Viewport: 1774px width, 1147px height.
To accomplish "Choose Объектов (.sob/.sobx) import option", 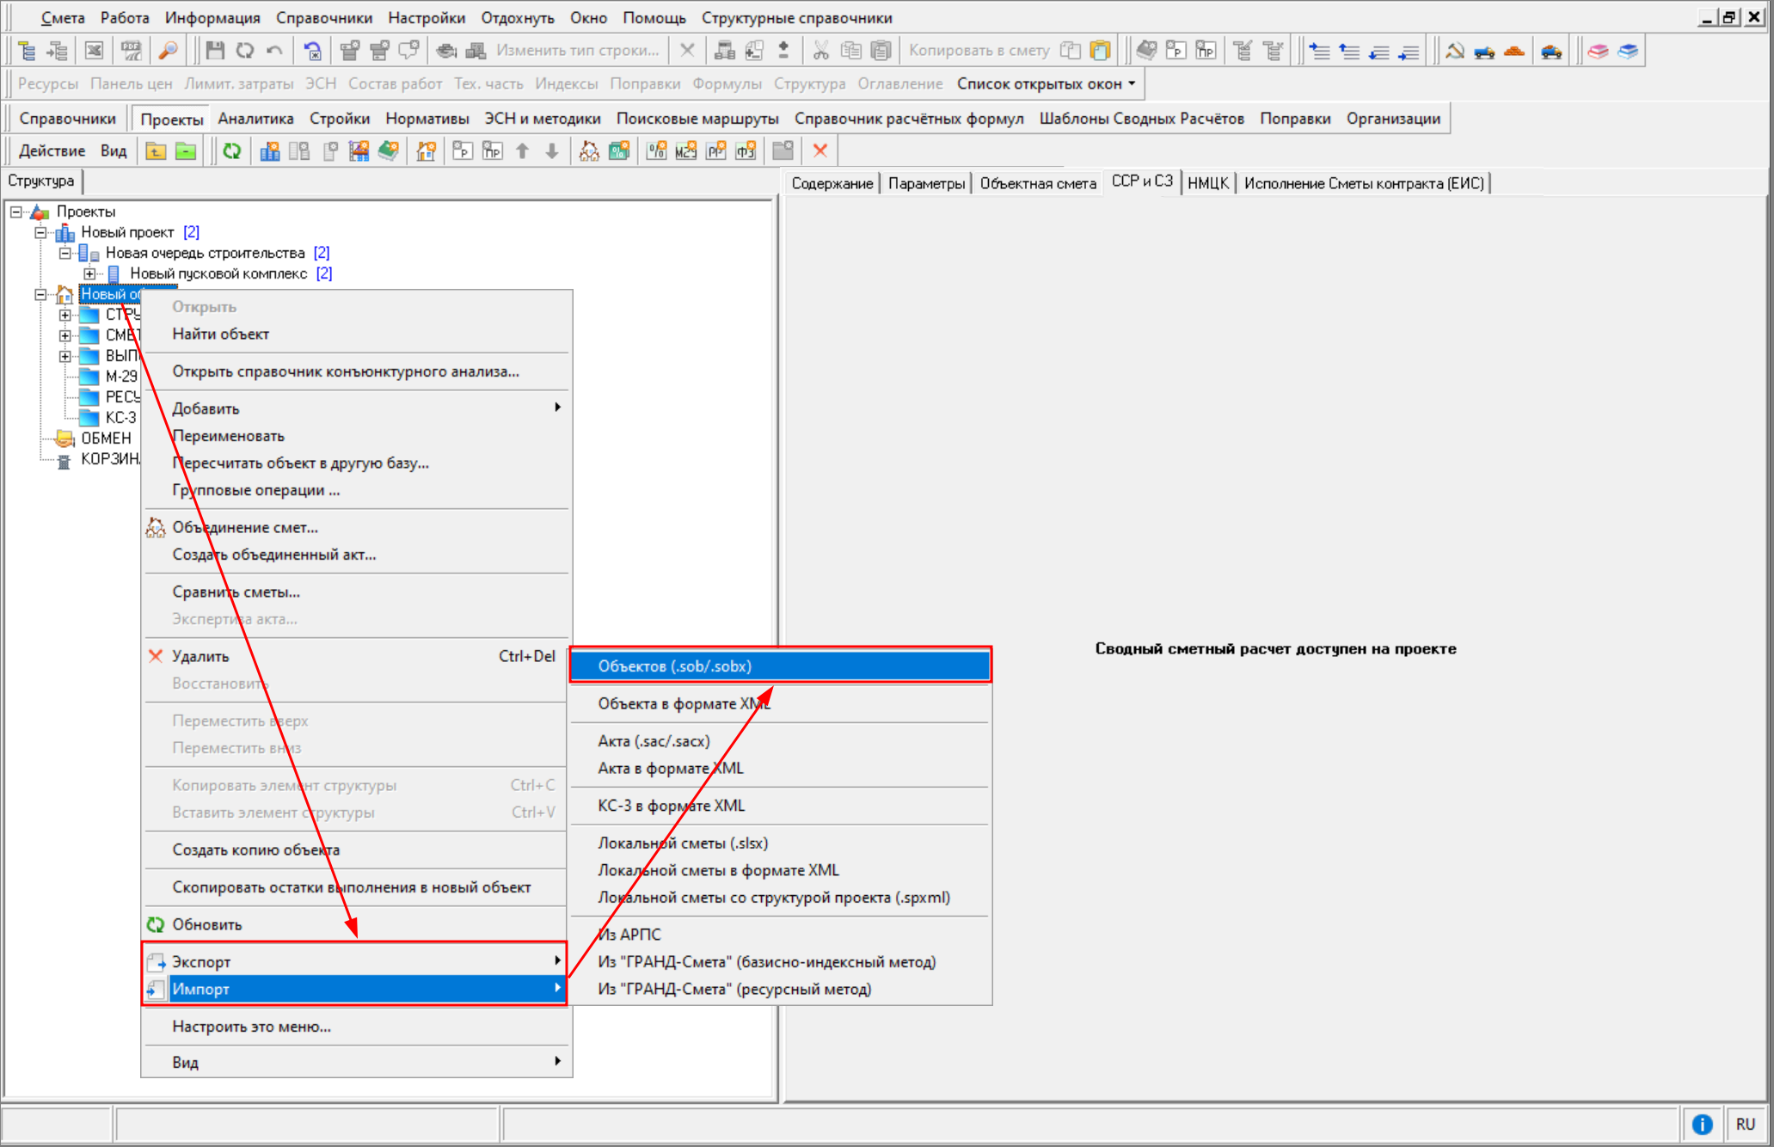I will (x=781, y=666).
